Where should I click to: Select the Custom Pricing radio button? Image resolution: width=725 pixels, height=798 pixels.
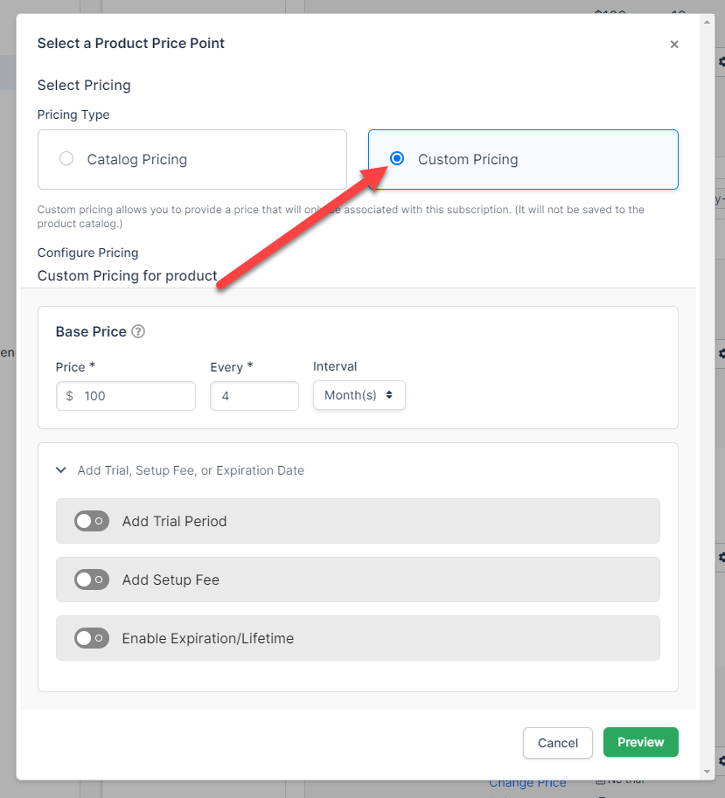click(397, 159)
